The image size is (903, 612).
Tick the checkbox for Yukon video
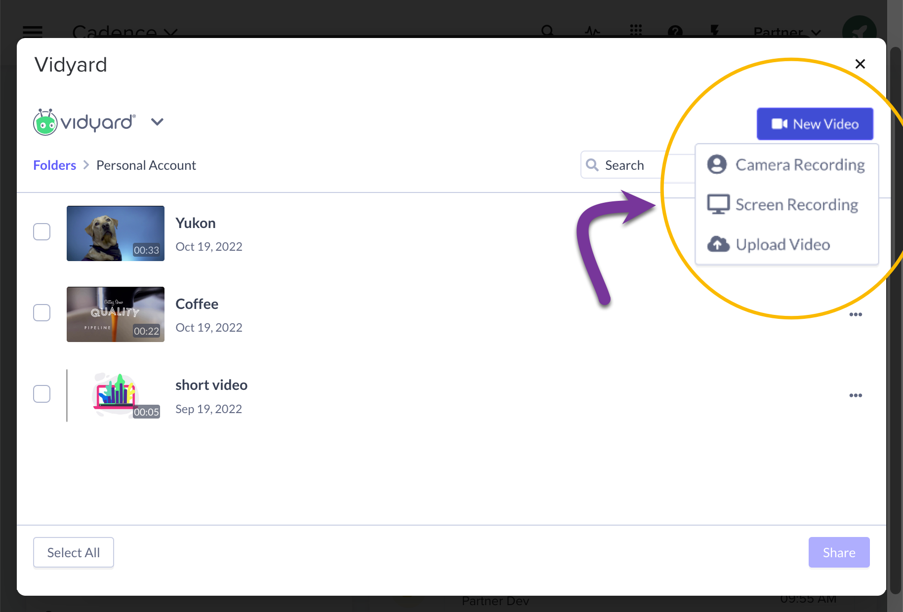(41, 231)
